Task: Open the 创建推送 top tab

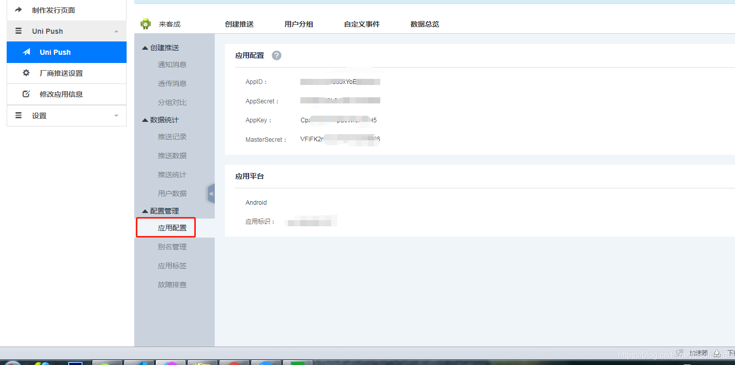Action: [239, 24]
